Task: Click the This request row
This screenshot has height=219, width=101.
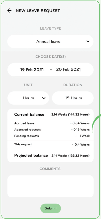Action: (50, 144)
